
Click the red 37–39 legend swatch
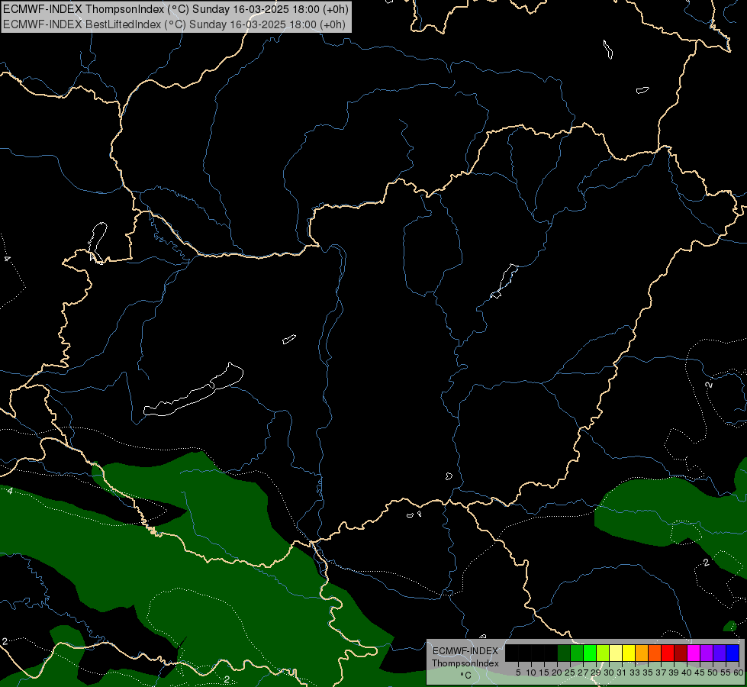click(668, 653)
